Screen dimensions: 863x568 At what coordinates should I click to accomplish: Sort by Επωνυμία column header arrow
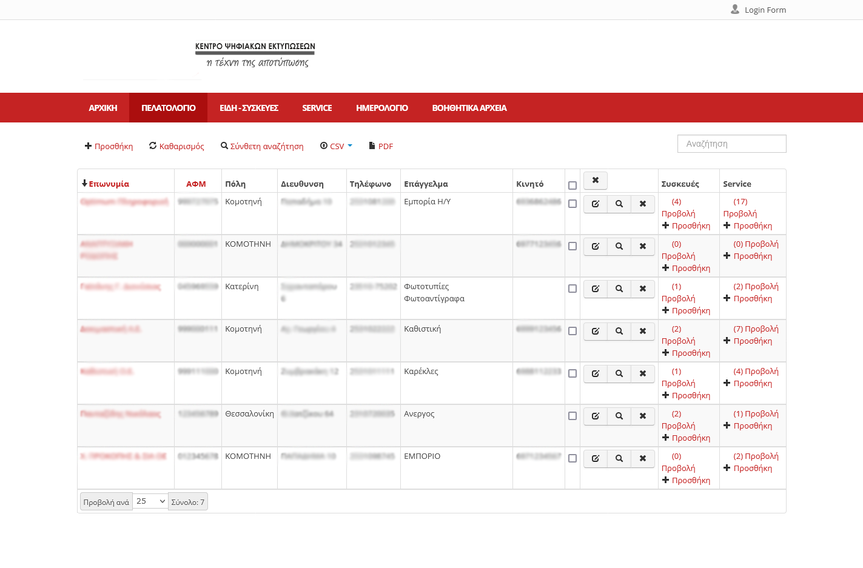coord(84,184)
